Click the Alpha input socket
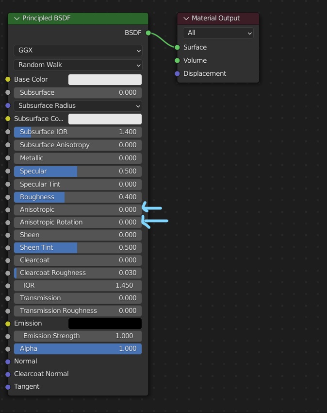 [x=8, y=349]
